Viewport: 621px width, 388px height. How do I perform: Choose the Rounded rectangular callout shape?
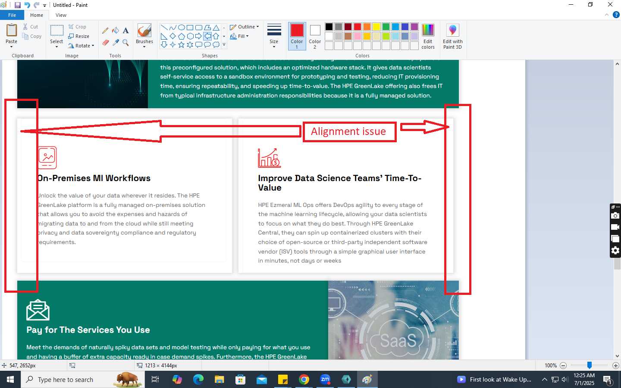[198, 44]
